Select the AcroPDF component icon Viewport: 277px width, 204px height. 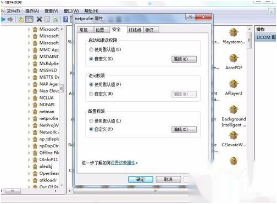[234, 58]
